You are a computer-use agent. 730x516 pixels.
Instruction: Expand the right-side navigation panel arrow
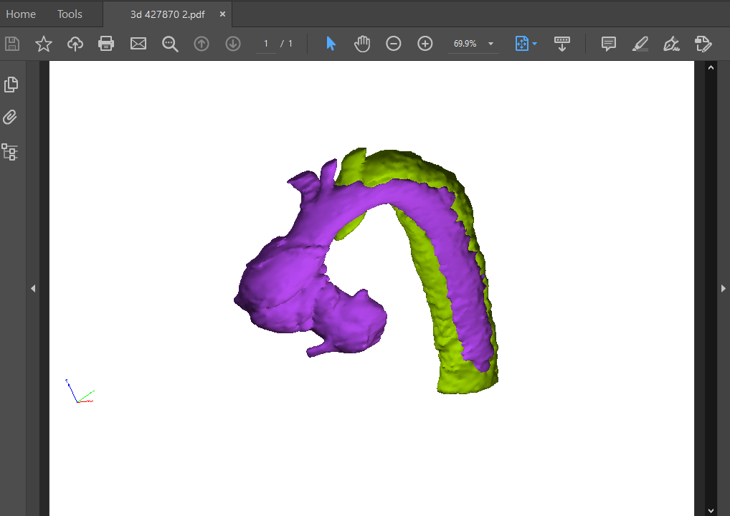click(x=723, y=288)
